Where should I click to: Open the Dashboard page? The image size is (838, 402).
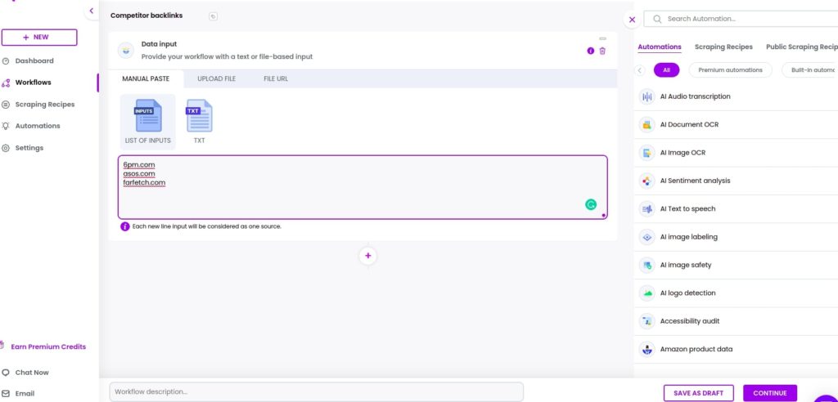[34, 60]
